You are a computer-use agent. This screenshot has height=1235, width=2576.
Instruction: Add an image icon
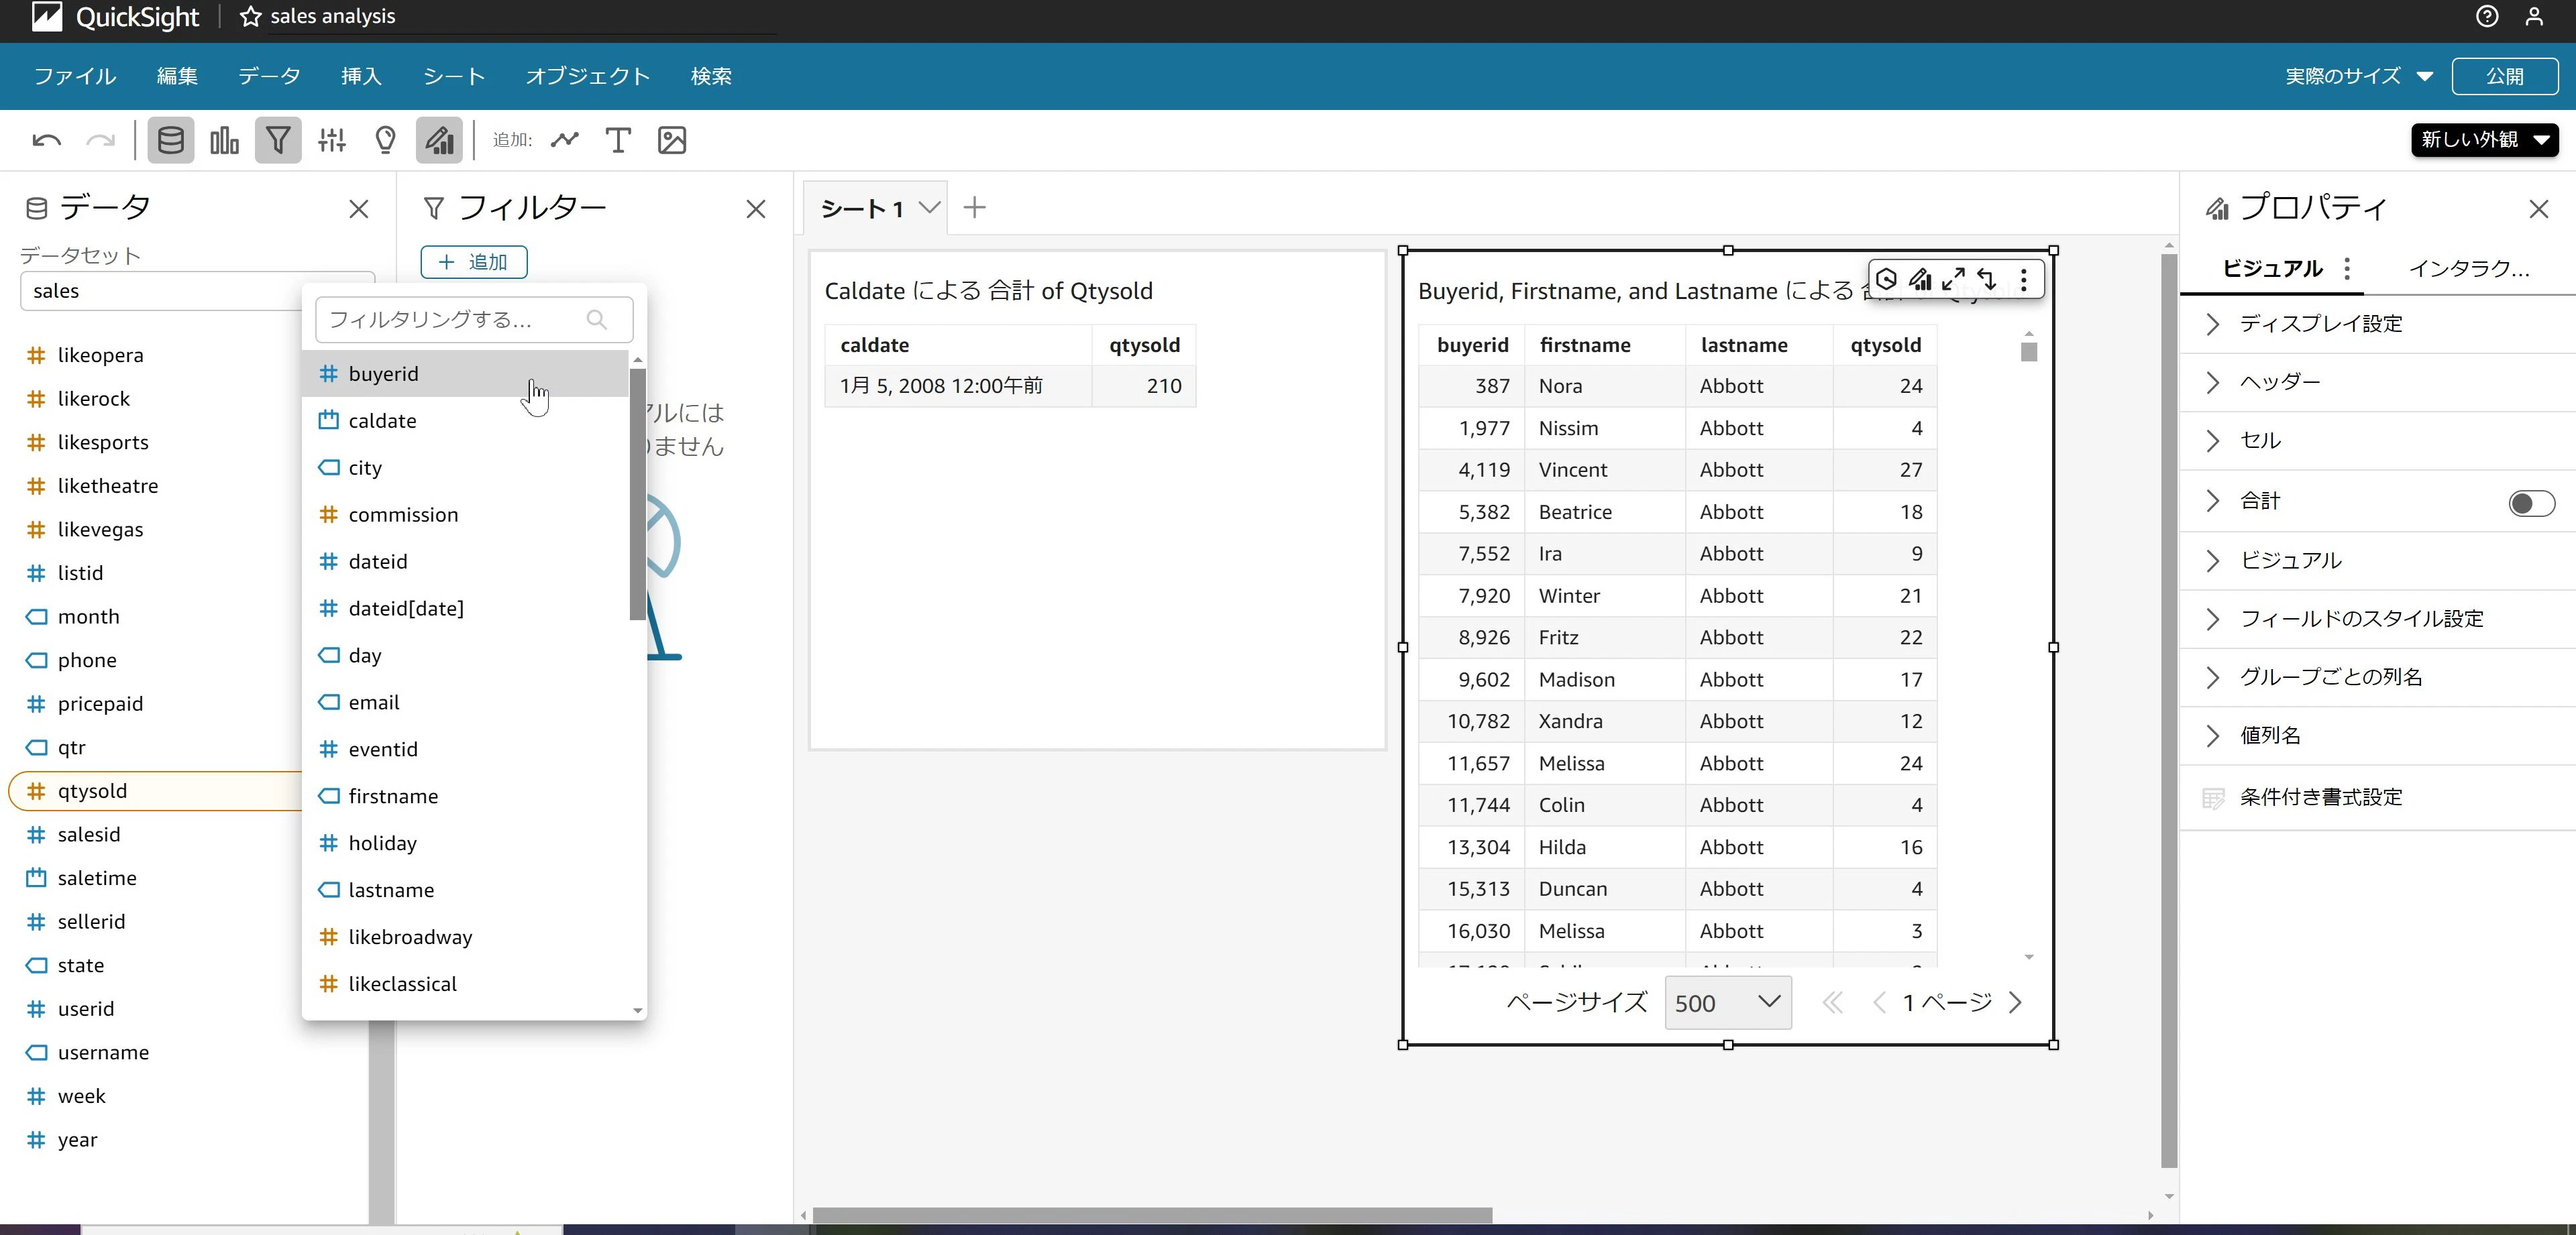672,141
